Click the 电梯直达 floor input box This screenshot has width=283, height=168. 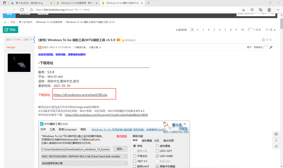(266, 47)
